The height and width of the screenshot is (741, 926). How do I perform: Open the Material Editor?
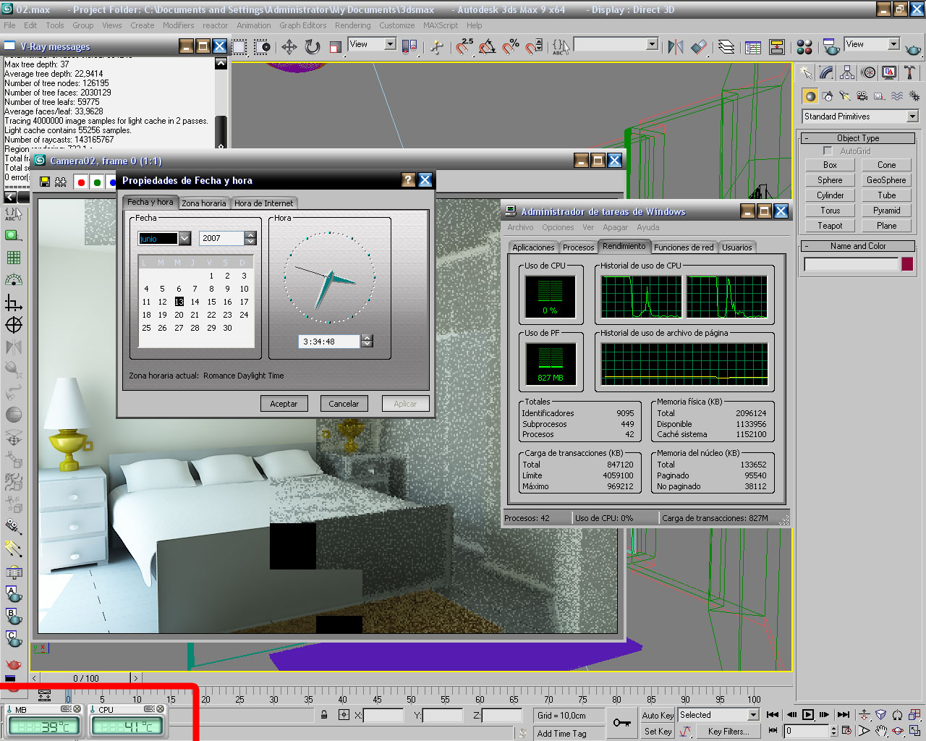(x=804, y=47)
